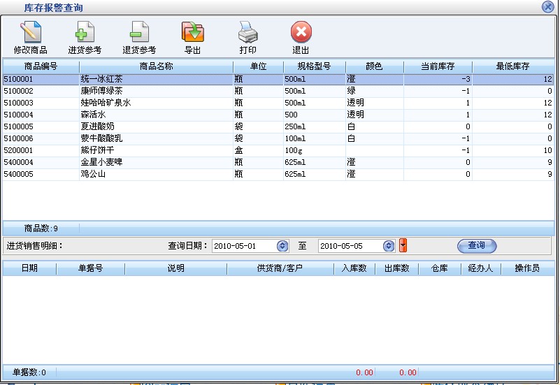The width and height of the screenshot is (560, 385).
Task: Open 退货参考 return reference
Action: 139,33
